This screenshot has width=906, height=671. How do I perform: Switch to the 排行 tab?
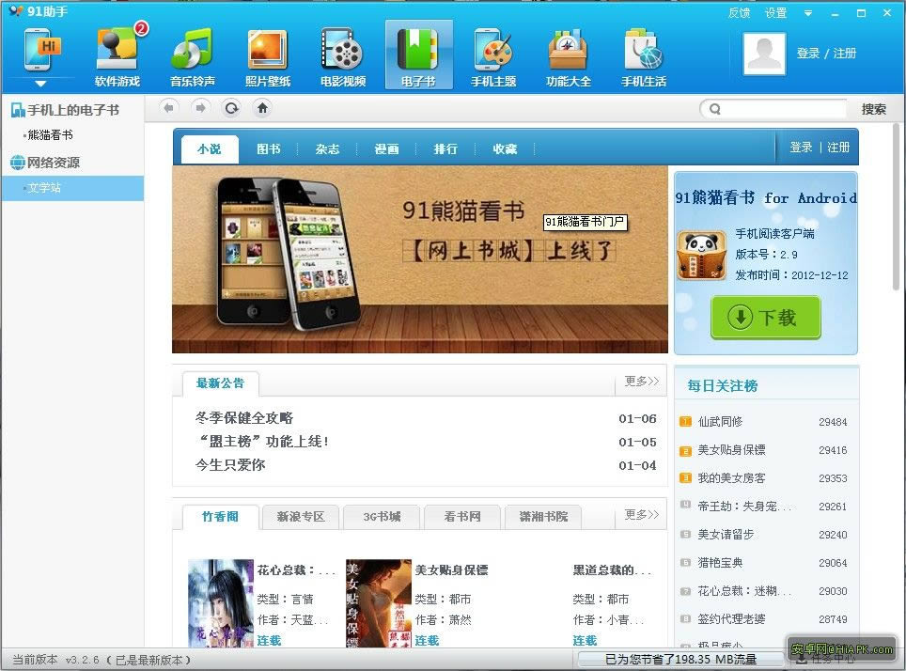coord(445,149)
